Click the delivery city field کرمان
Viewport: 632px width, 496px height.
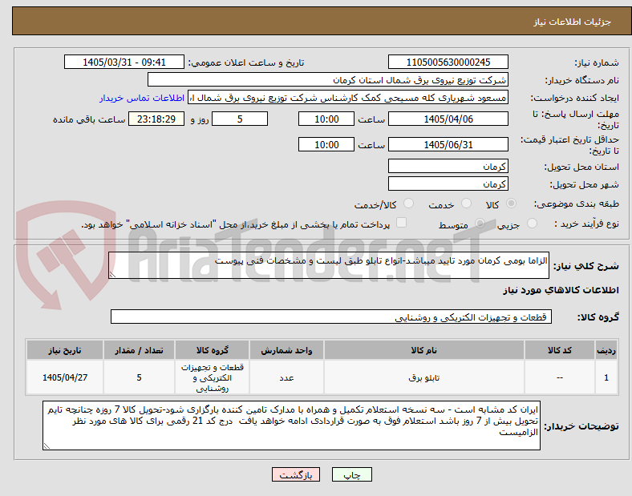(x=448, y=184)
